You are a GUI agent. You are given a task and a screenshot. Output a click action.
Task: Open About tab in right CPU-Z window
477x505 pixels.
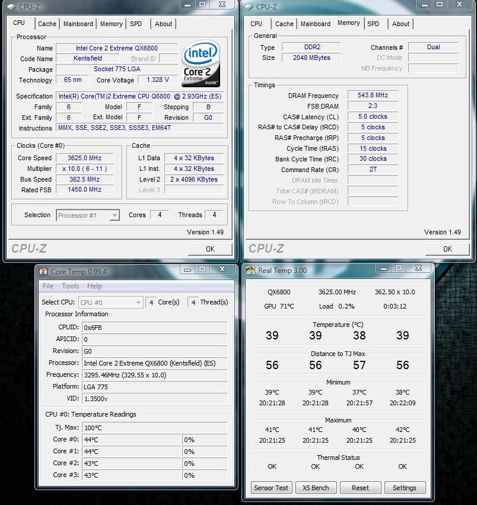coord(400,24)
